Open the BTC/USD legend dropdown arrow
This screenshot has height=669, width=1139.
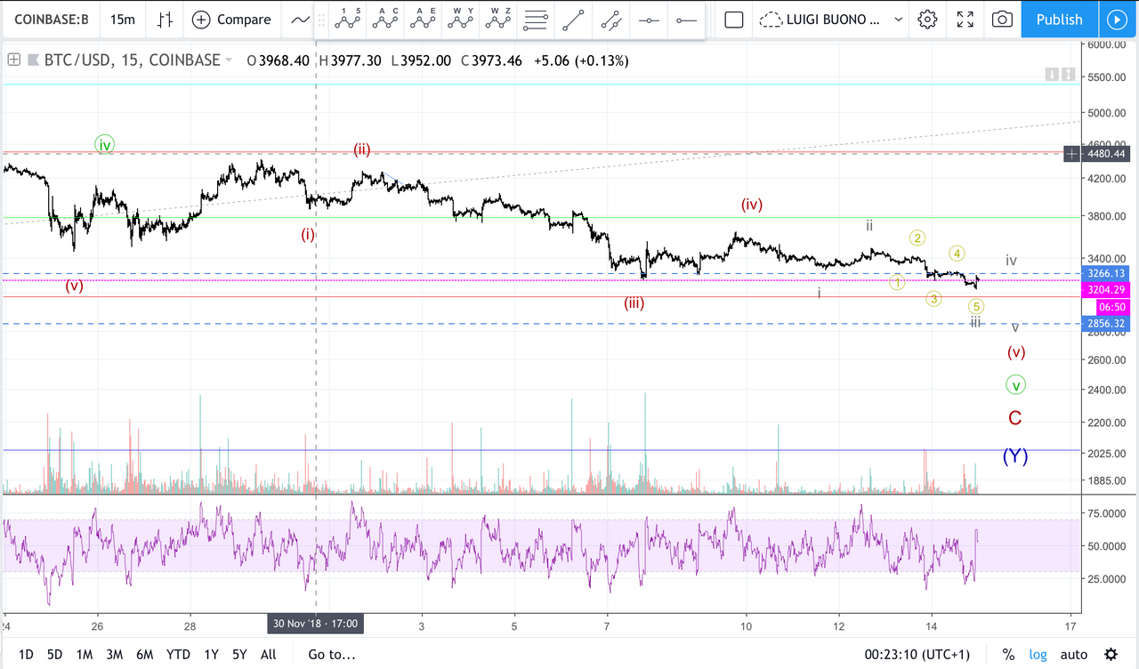click(229, 60)
